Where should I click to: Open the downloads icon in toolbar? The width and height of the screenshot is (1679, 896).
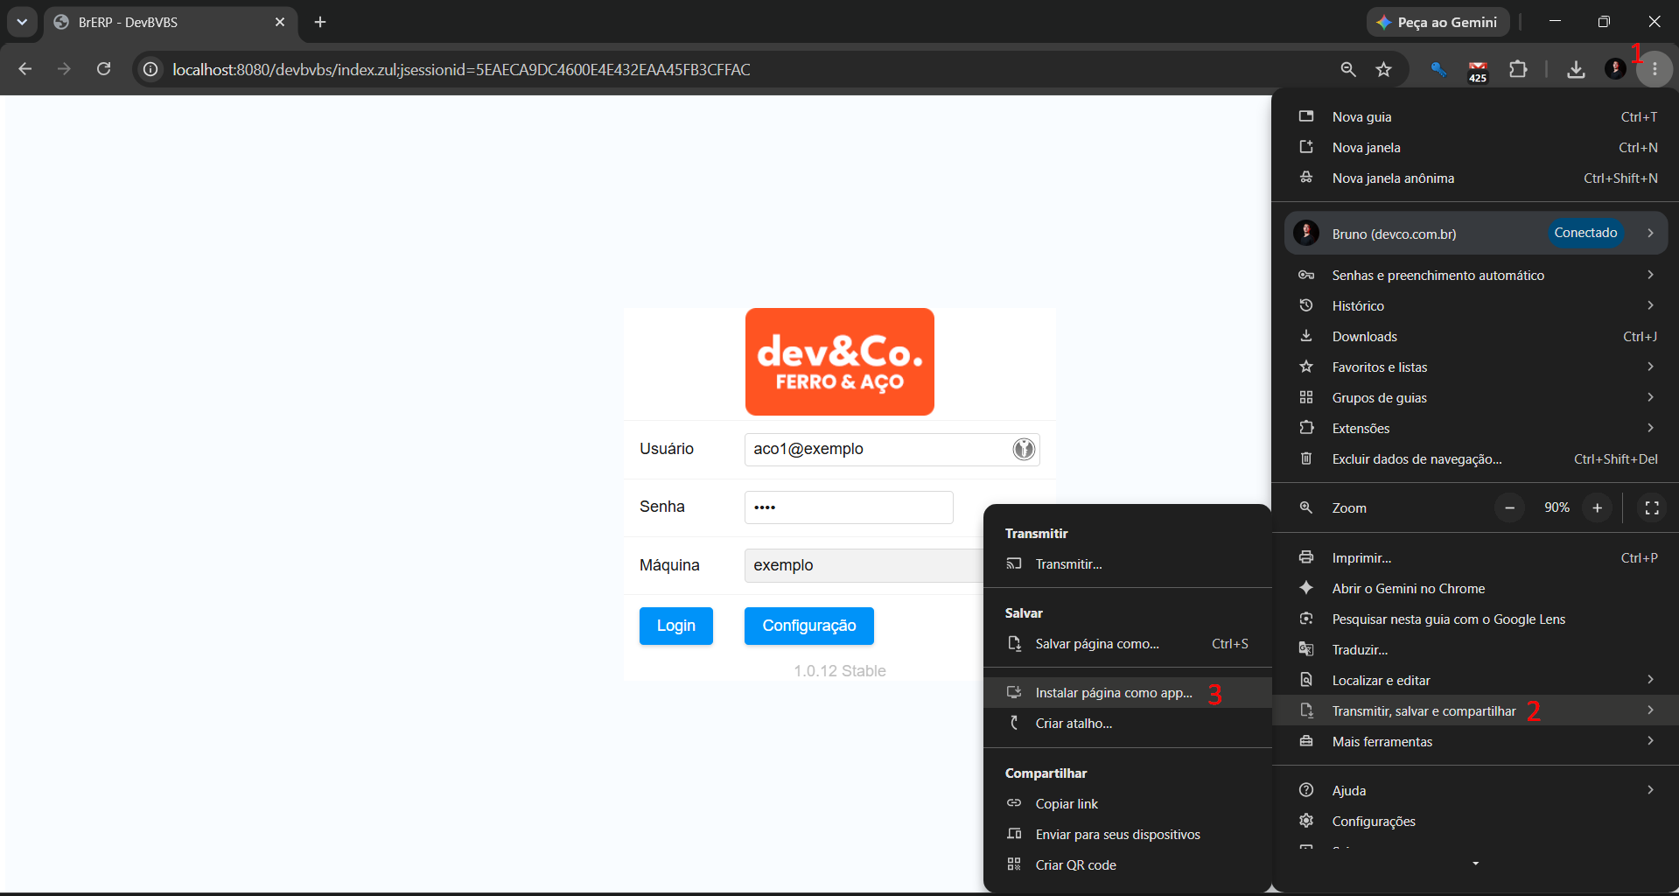pos(1576,69)
